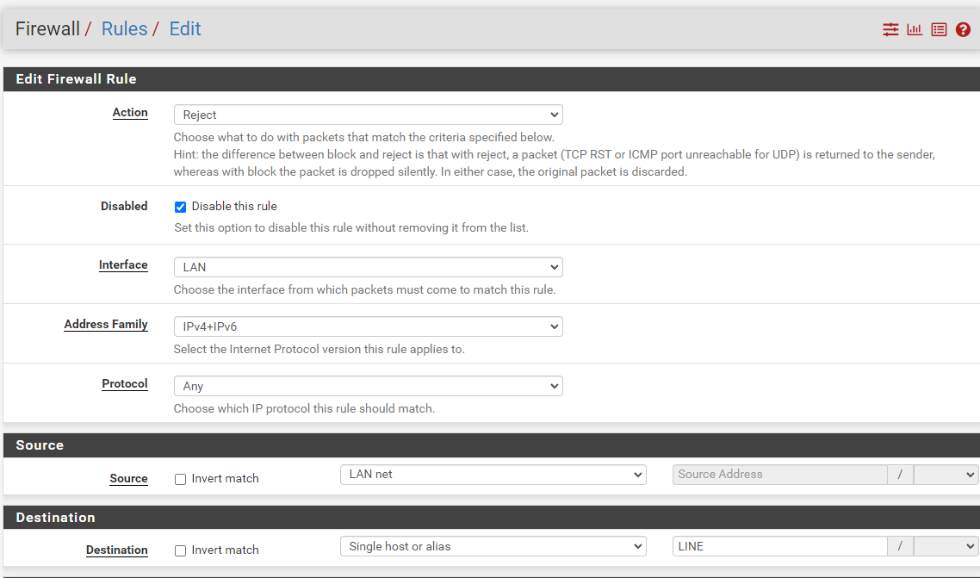Open the red help question icon
Screen dimensions: 980x578
pos(963,30)
